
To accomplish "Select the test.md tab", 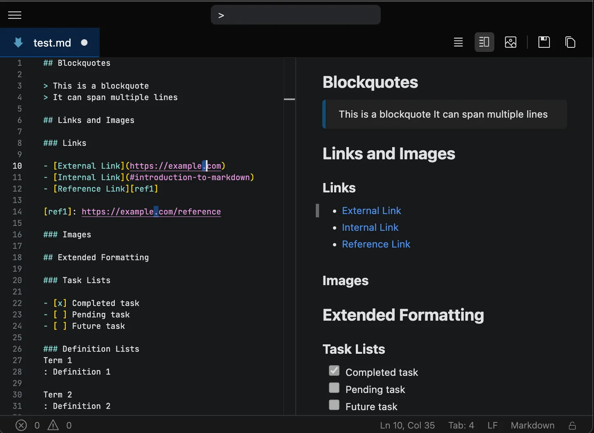I will (x=52, y=43).
